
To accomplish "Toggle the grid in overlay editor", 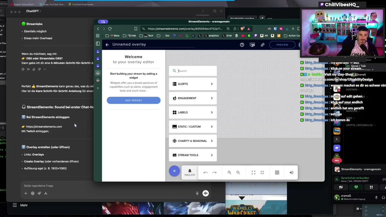I will (277, 172).
